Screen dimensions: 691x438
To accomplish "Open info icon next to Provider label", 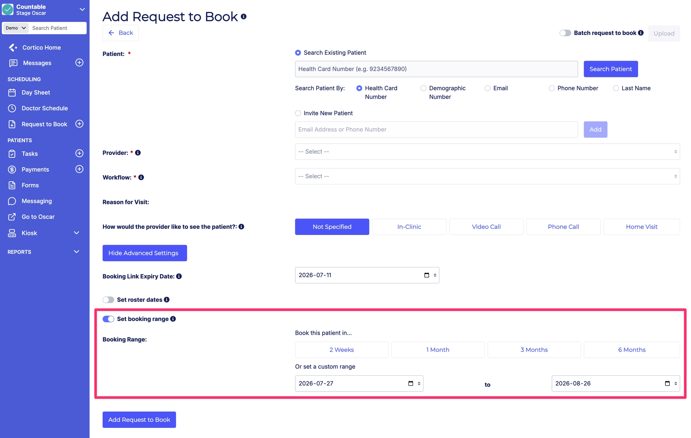I will pos(138,153).
